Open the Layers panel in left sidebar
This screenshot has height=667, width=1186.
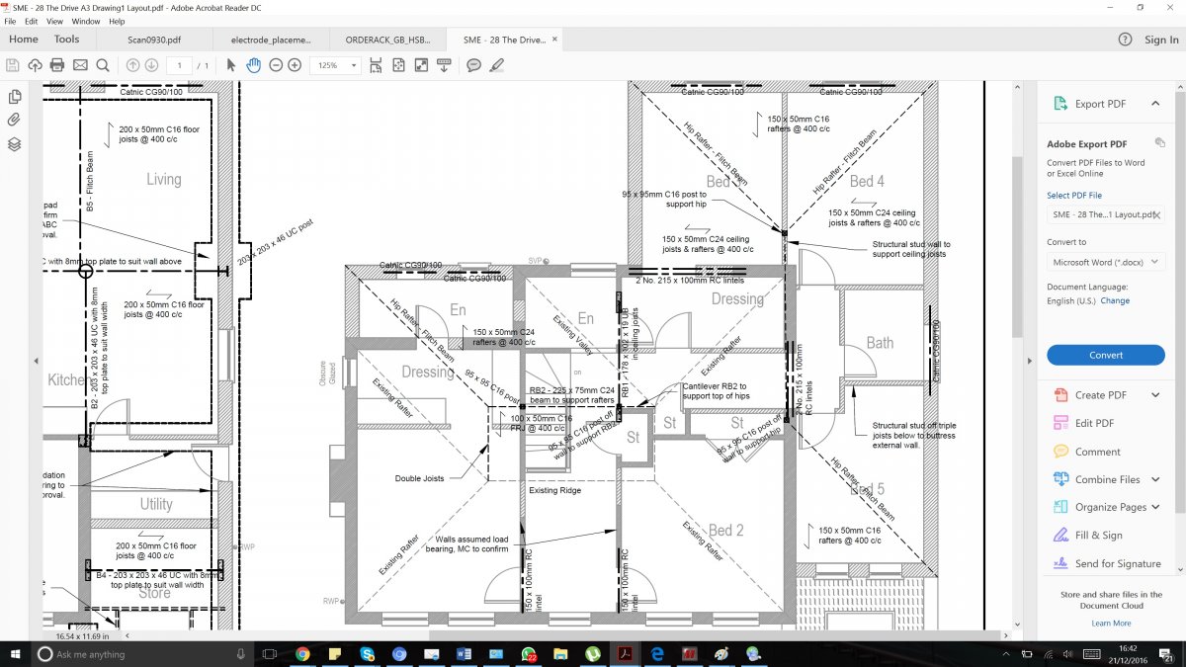(15, 144)
